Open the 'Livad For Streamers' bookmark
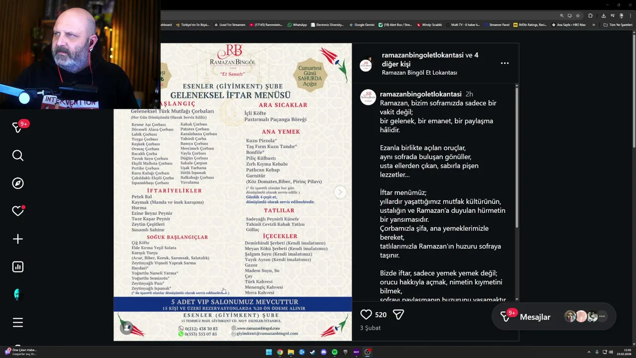This screenshot has width=636, height=358. (230, 25)
